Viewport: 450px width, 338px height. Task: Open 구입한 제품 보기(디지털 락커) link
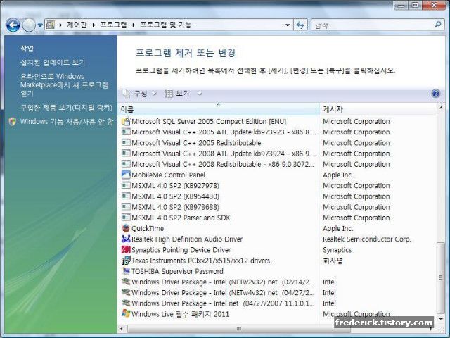coord(66,108)
